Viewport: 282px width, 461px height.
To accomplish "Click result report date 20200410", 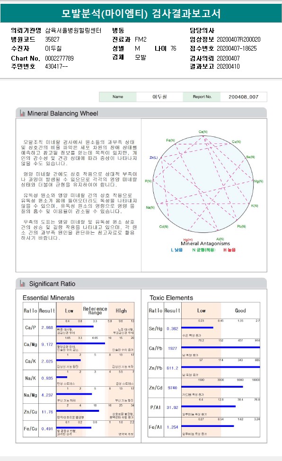I will 228,66.
